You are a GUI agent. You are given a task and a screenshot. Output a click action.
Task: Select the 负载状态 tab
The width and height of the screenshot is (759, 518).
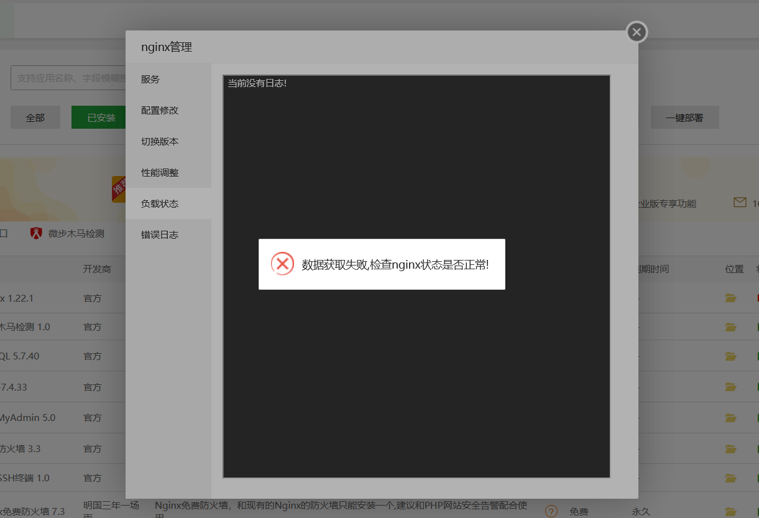click(168, 203)
